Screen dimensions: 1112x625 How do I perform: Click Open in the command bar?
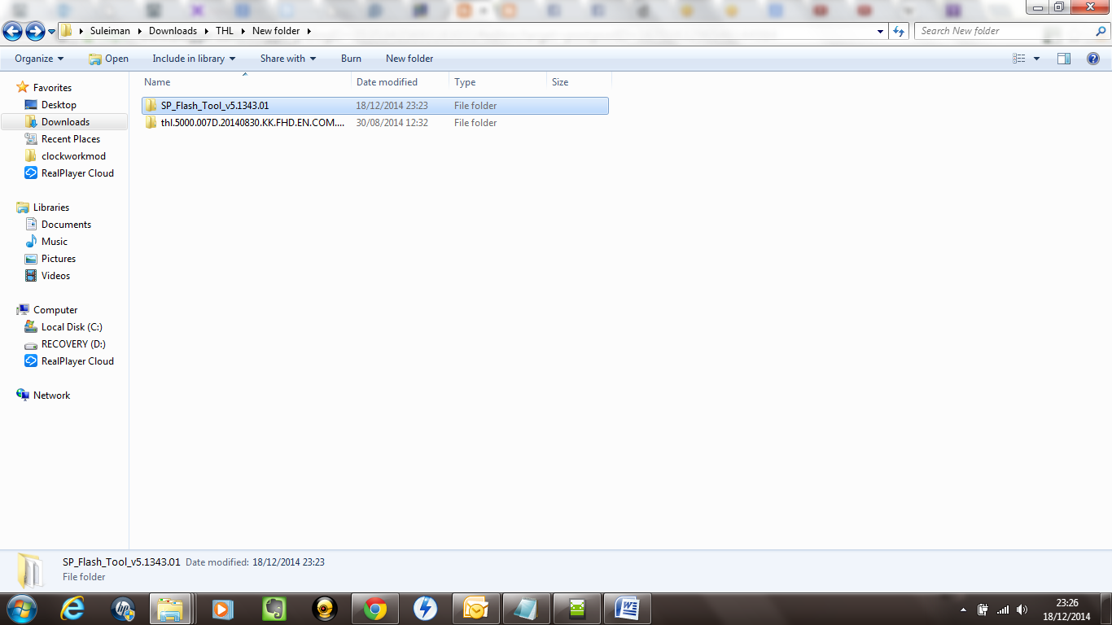point(108,59)
